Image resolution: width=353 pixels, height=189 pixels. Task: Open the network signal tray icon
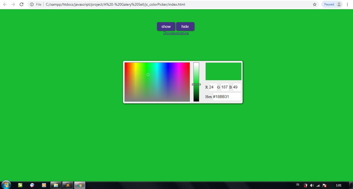318,185
